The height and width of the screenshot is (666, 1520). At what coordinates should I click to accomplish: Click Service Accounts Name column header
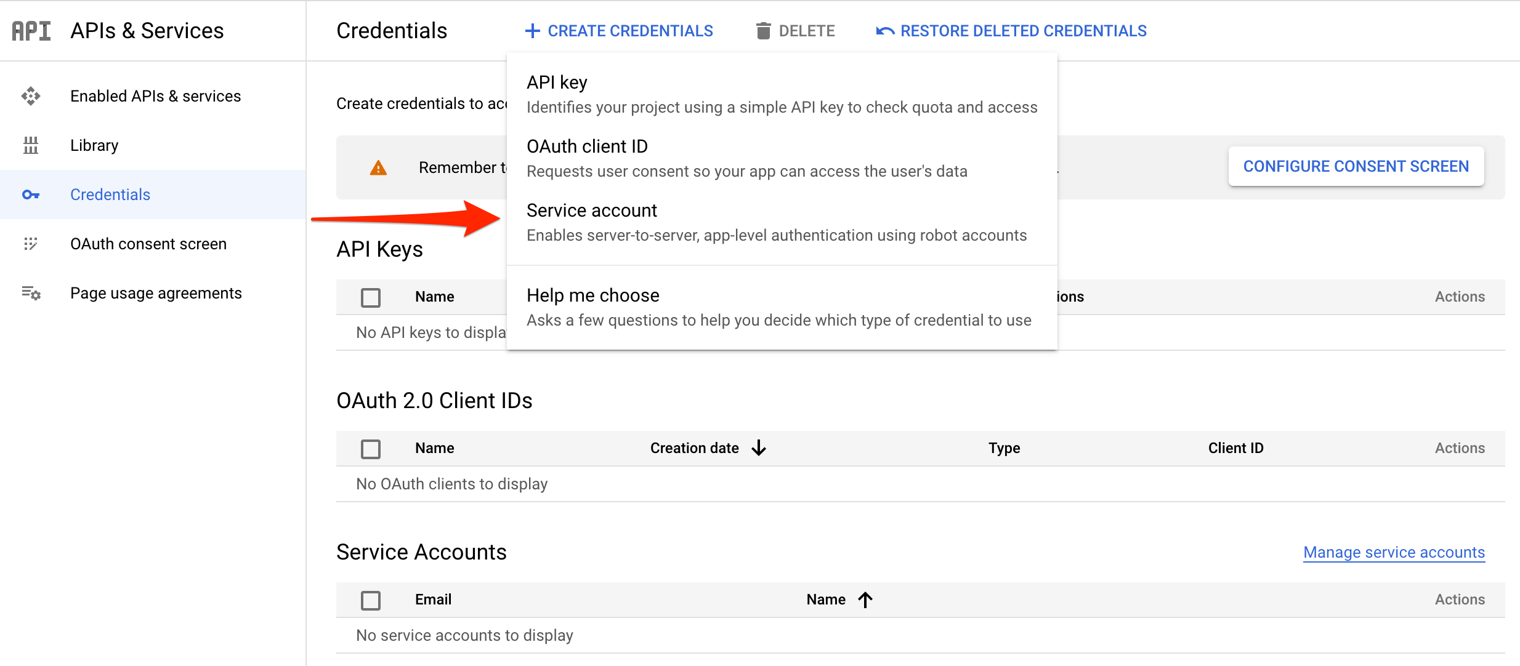click(x=826, y=600)
